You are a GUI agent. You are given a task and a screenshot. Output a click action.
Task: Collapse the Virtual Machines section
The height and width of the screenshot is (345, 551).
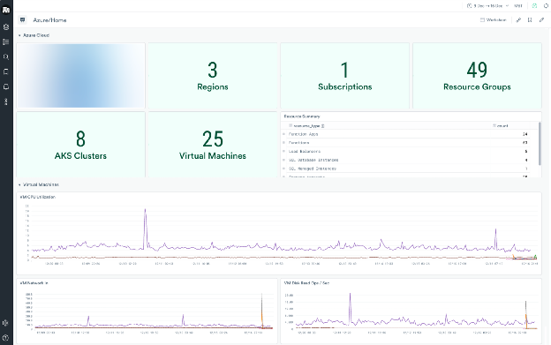point(19,184)
